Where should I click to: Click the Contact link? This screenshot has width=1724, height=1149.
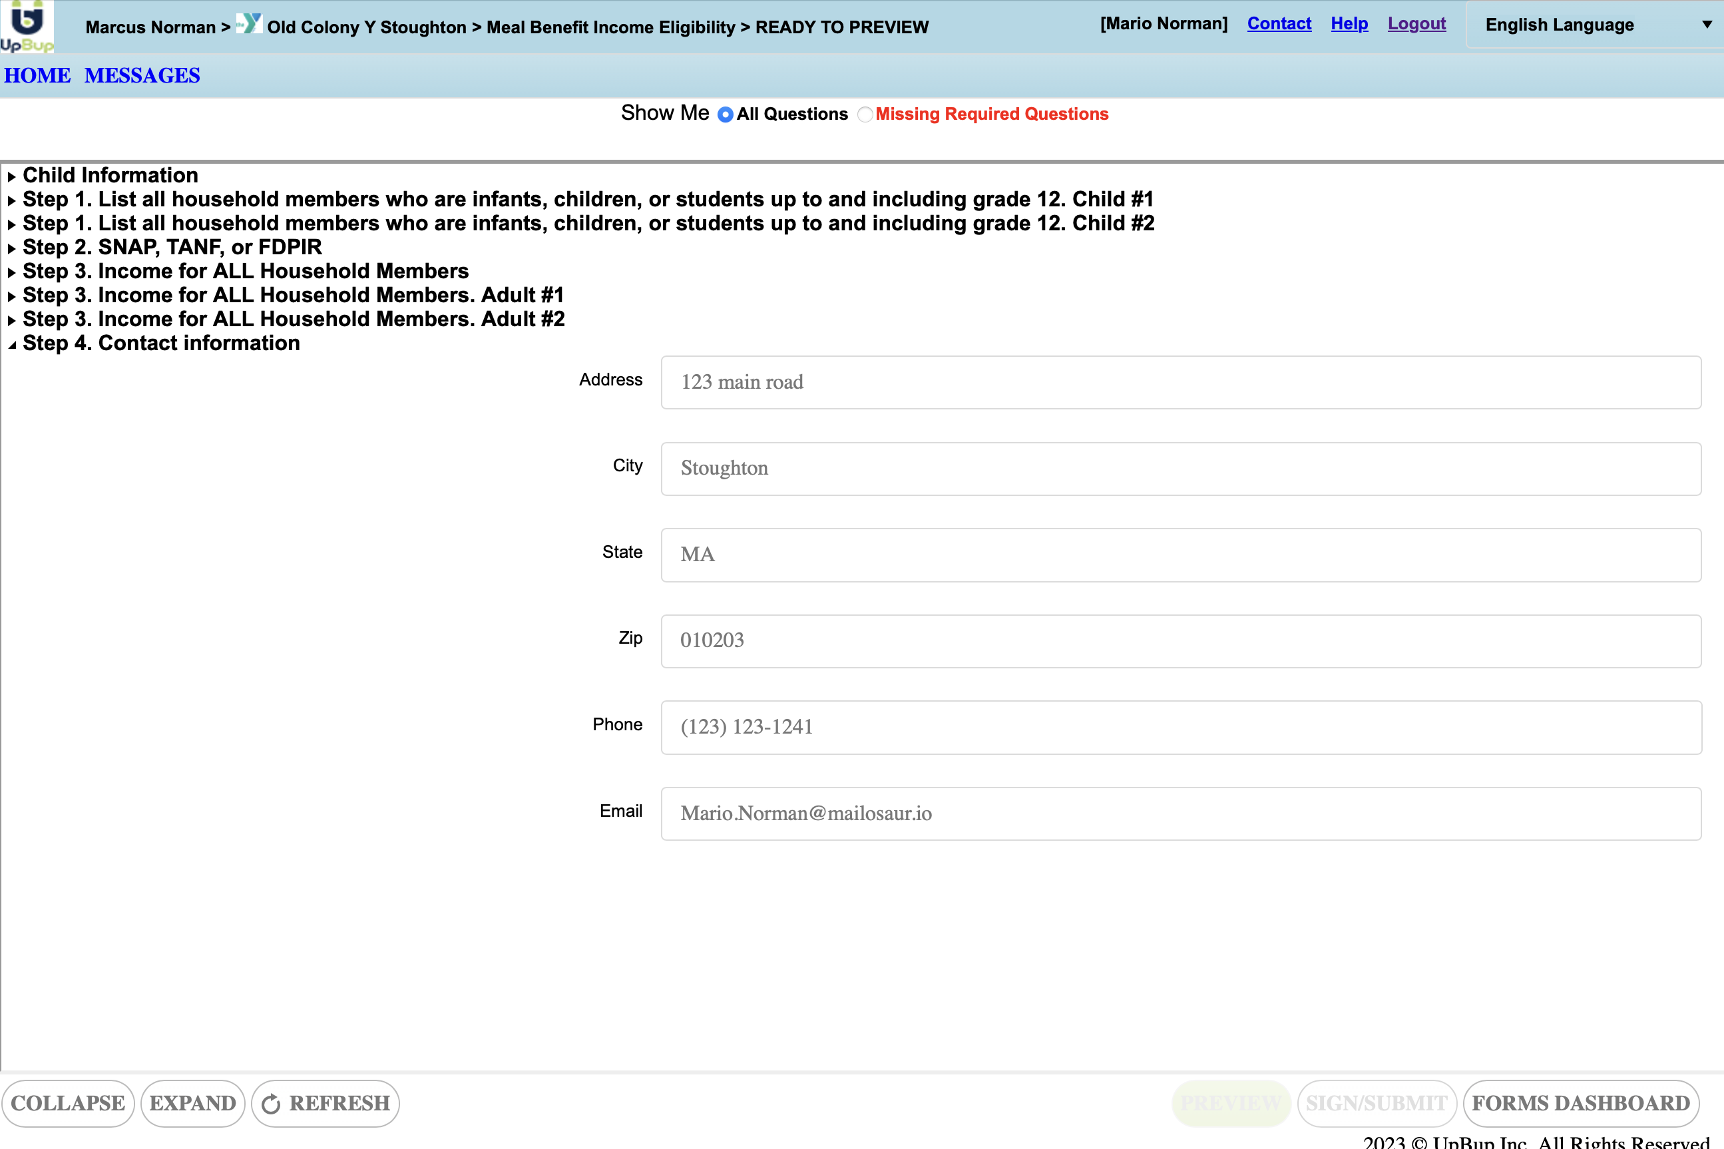point(1279,23)
